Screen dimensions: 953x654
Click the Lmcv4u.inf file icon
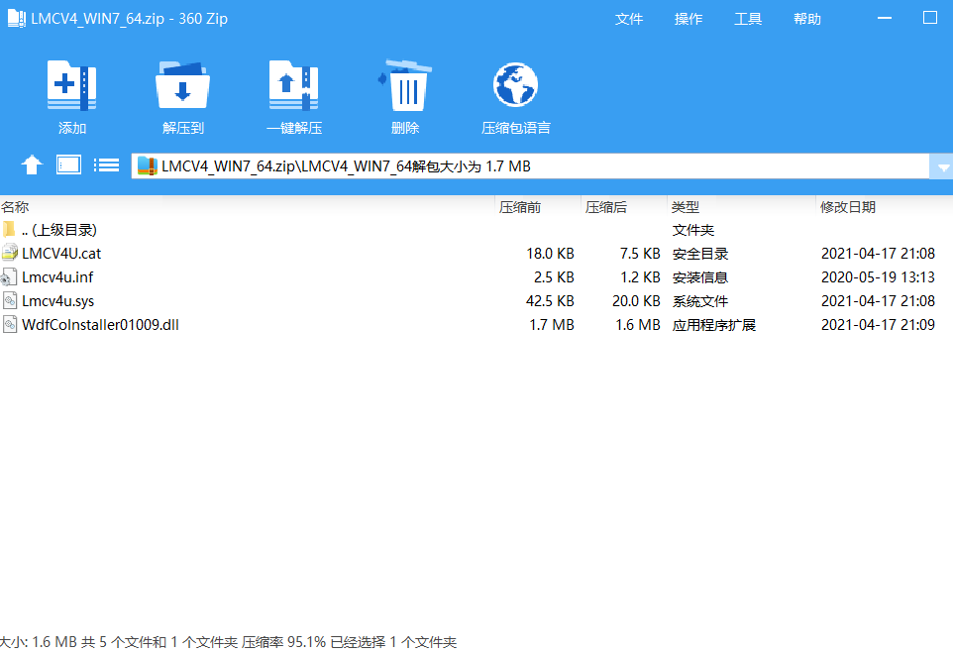(x=9, y=276)
